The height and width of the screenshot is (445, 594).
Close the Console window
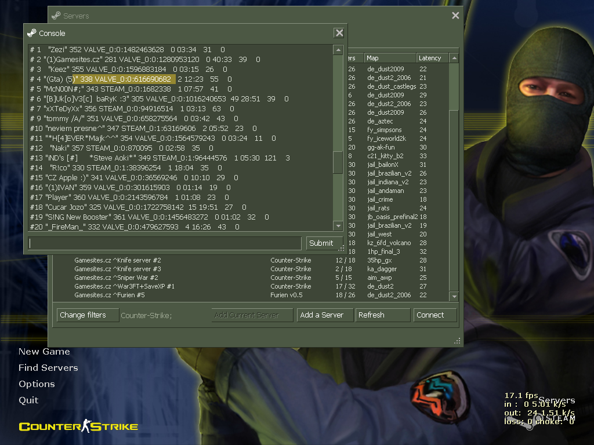pos(339,33)
